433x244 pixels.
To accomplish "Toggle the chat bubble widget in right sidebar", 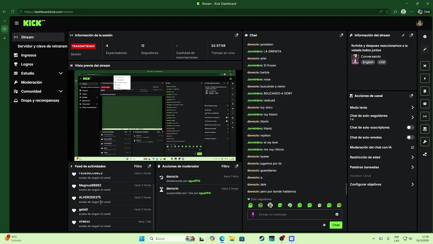I will (x=425, y=104).
